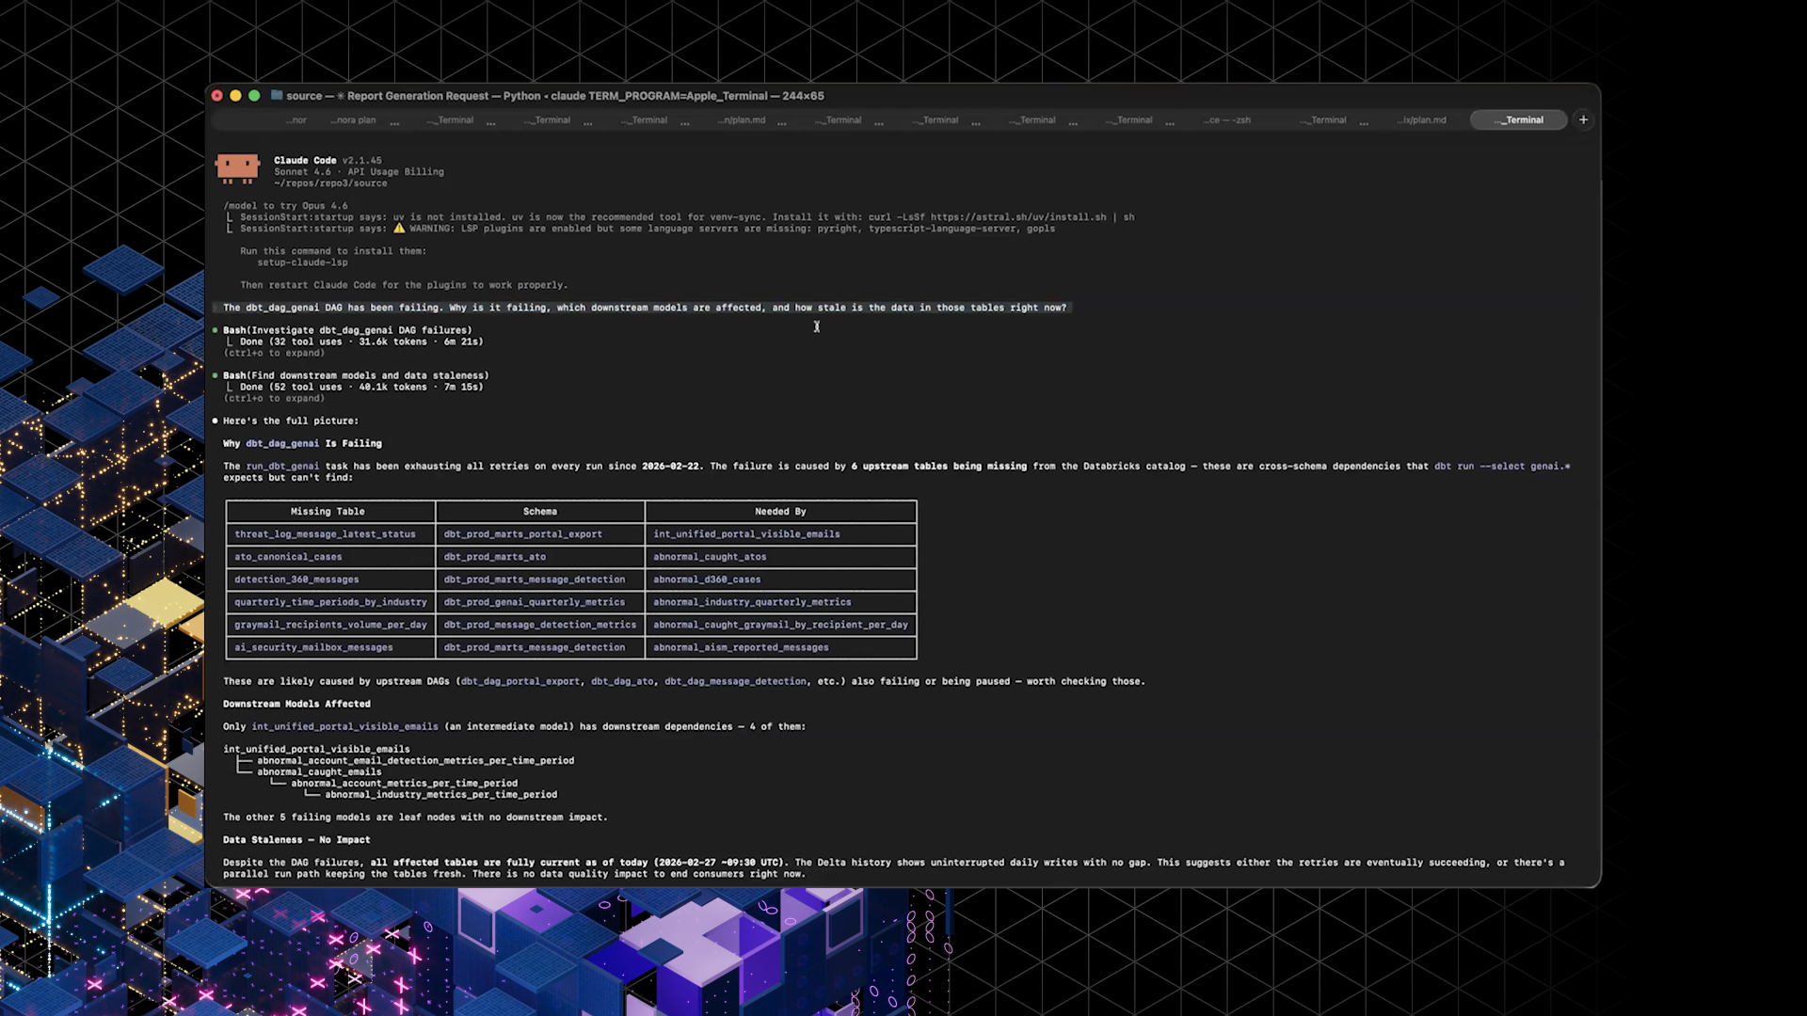Click the white bullet beside Here's the full picture

coord(216,421)
